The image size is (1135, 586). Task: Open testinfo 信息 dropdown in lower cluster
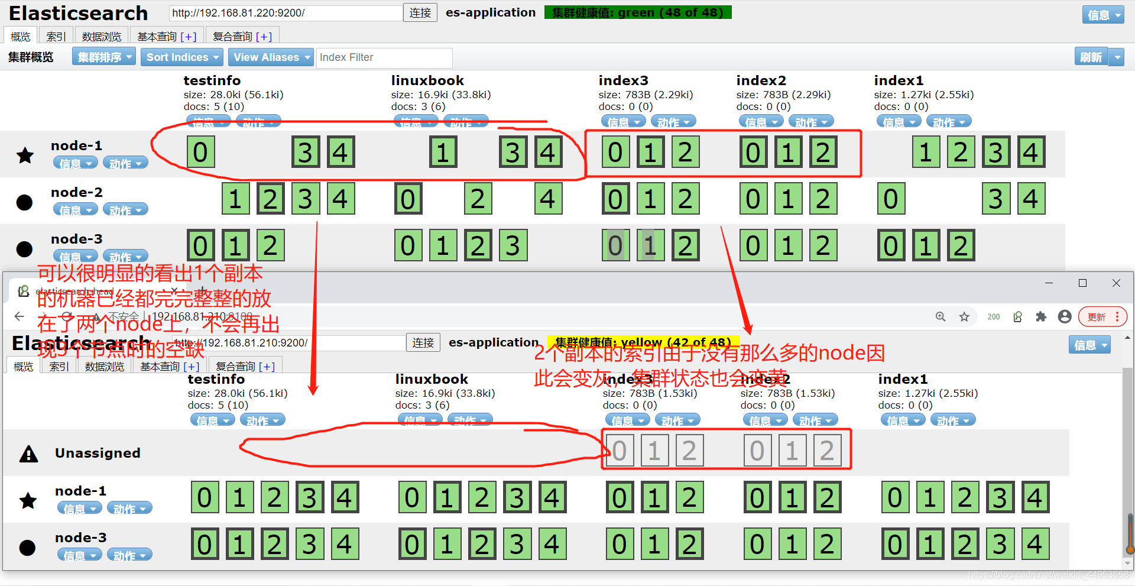point(213,420)
